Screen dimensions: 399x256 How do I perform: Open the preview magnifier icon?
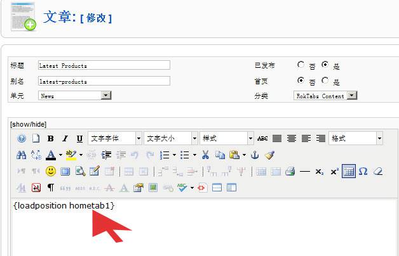(80, 172)
